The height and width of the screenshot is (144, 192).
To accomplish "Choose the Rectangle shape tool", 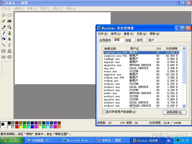I will tap(4, 51).
